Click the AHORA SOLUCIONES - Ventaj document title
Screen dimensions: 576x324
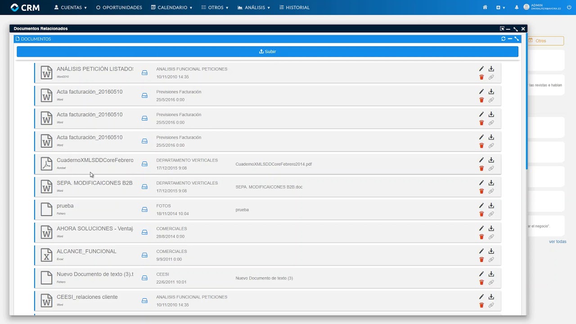[x=95, y=229]
